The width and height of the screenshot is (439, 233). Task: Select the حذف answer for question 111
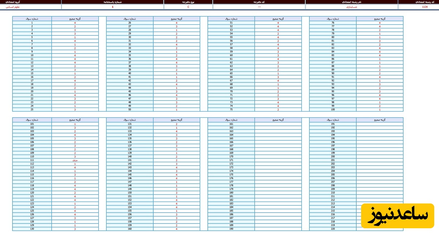coord(75,160)
